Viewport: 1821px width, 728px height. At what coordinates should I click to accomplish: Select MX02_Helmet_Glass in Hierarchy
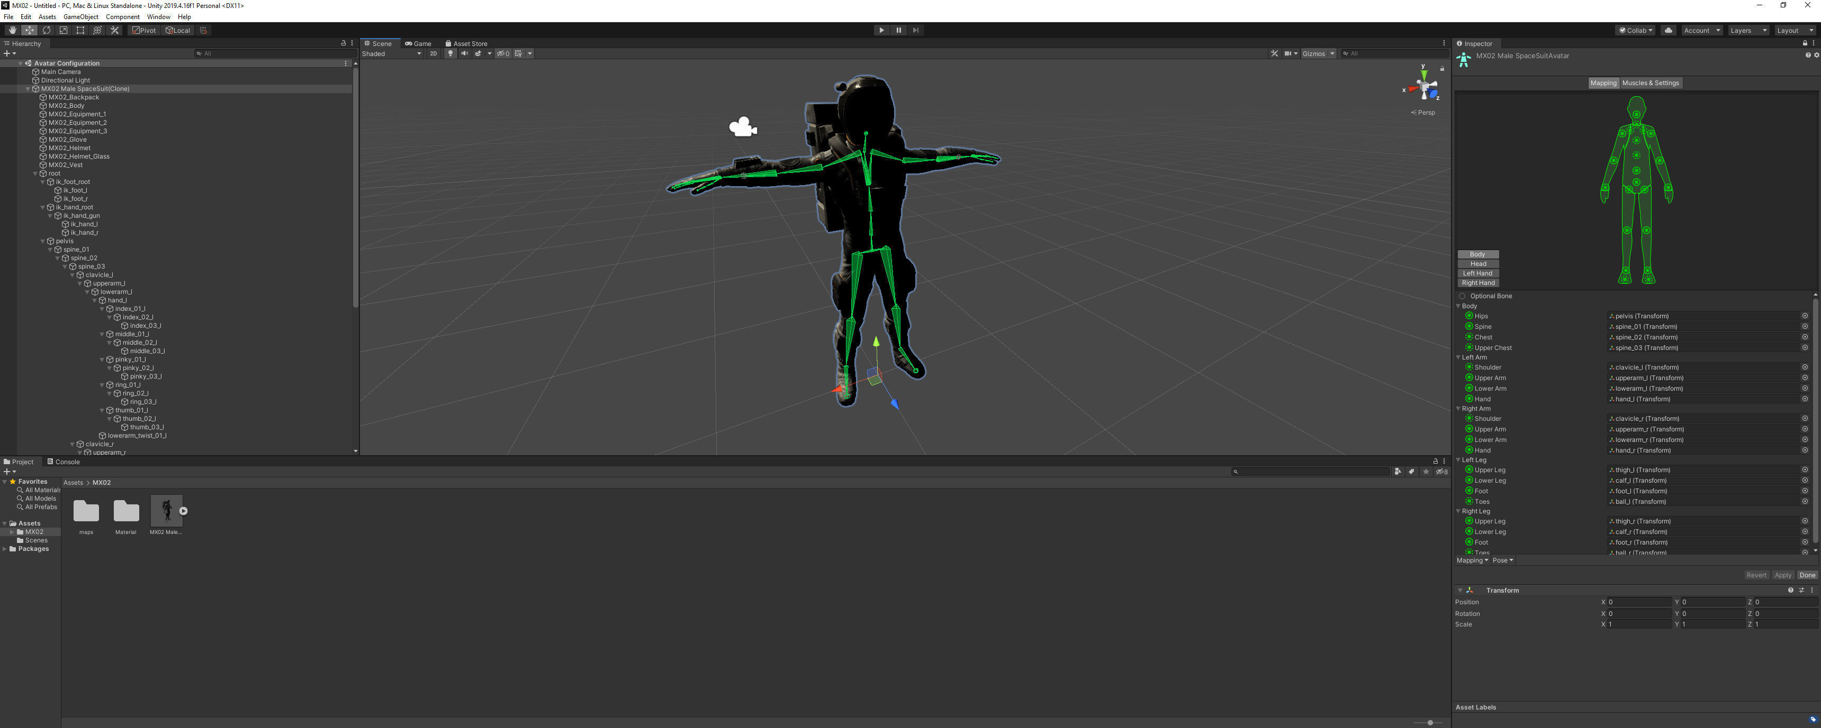coord(78,157)
